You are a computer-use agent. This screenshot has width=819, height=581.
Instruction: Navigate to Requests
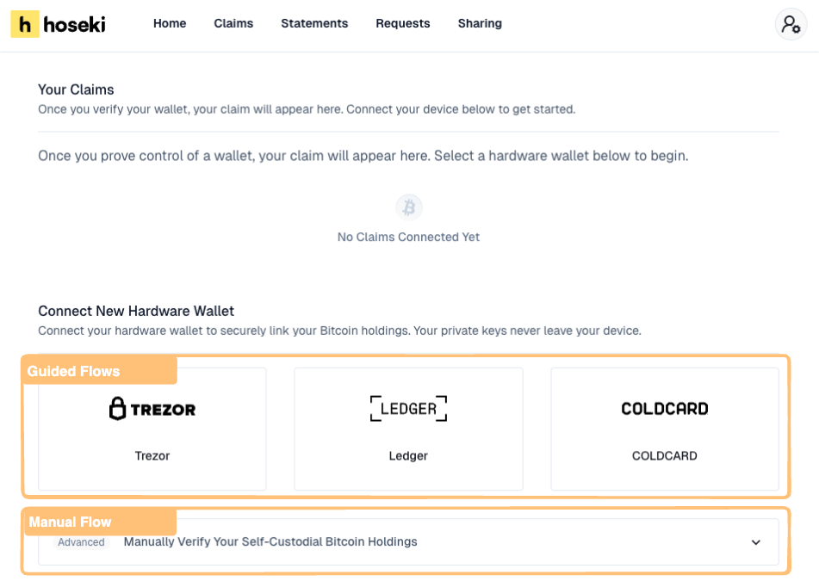click(x=402, y=24)
